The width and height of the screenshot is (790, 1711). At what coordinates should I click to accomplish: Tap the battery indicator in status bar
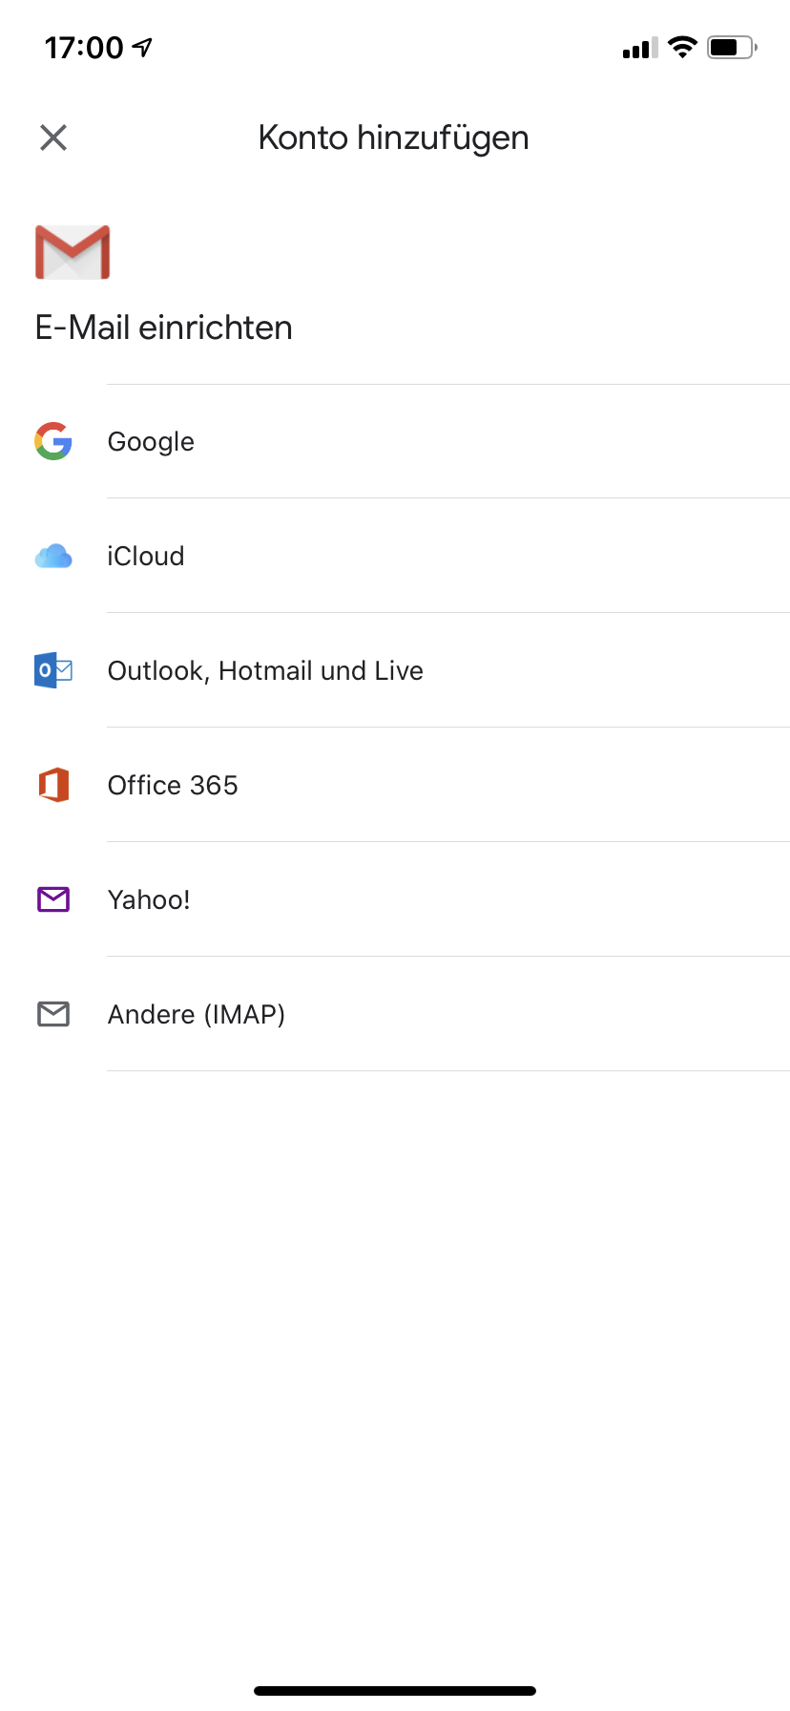732,47
